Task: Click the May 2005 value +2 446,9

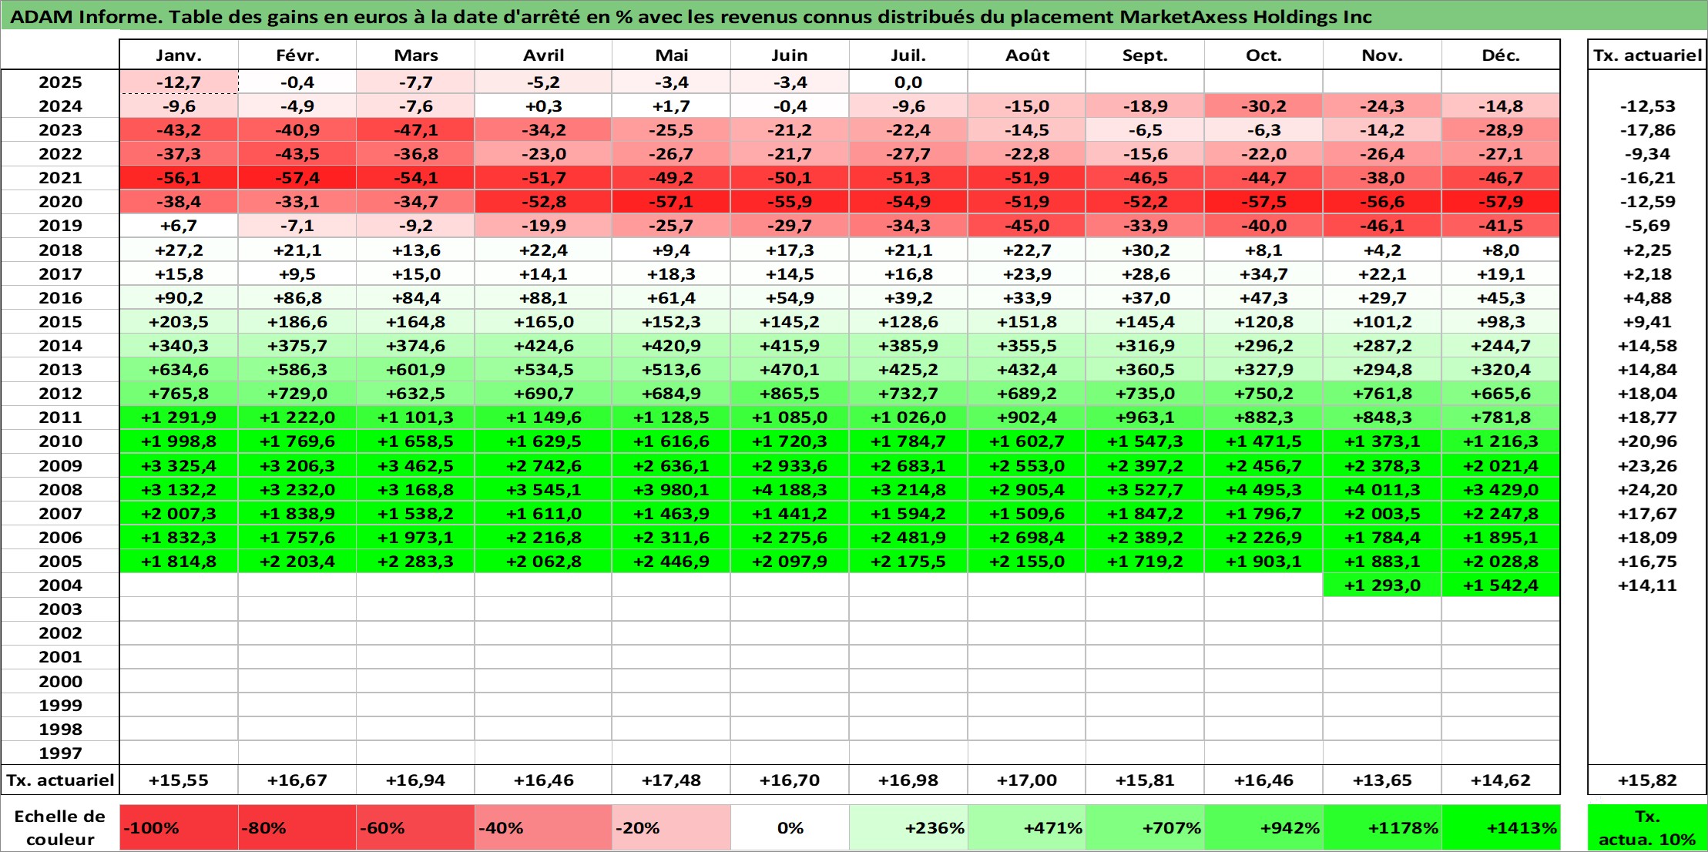Action: tap(671, 562)
